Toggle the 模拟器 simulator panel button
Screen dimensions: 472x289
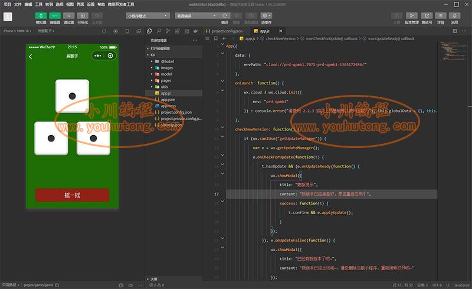tap(41, 16)
